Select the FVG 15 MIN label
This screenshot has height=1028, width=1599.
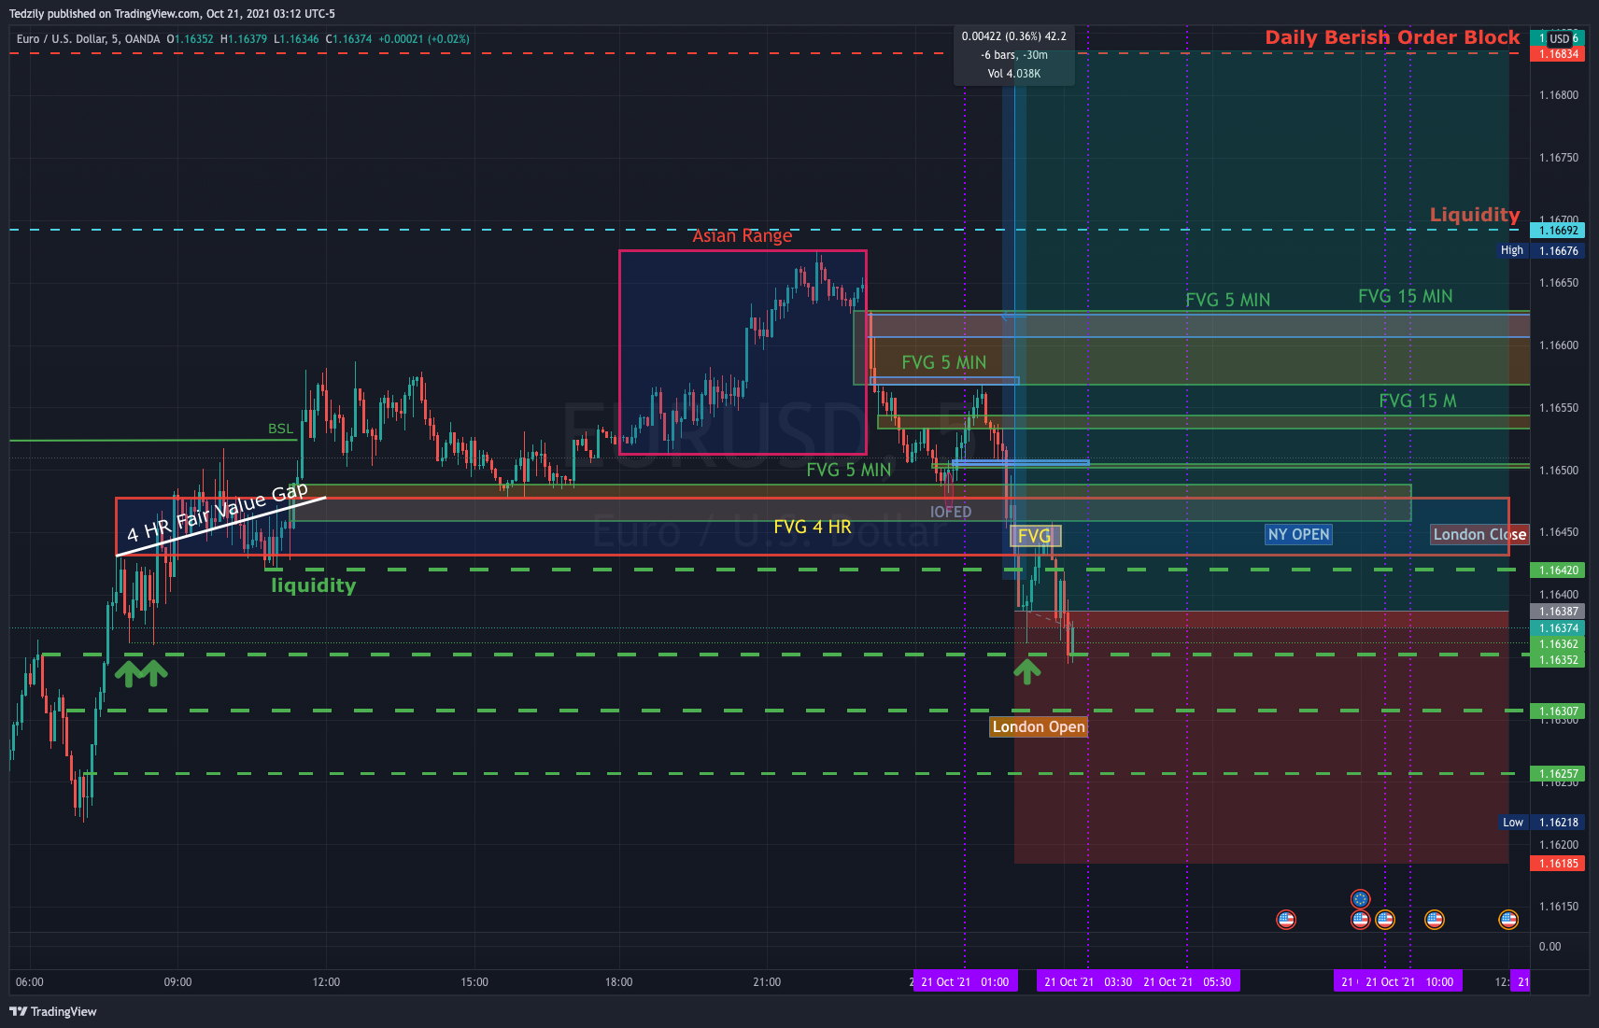pyautogui.click(x=1405, y=296)
